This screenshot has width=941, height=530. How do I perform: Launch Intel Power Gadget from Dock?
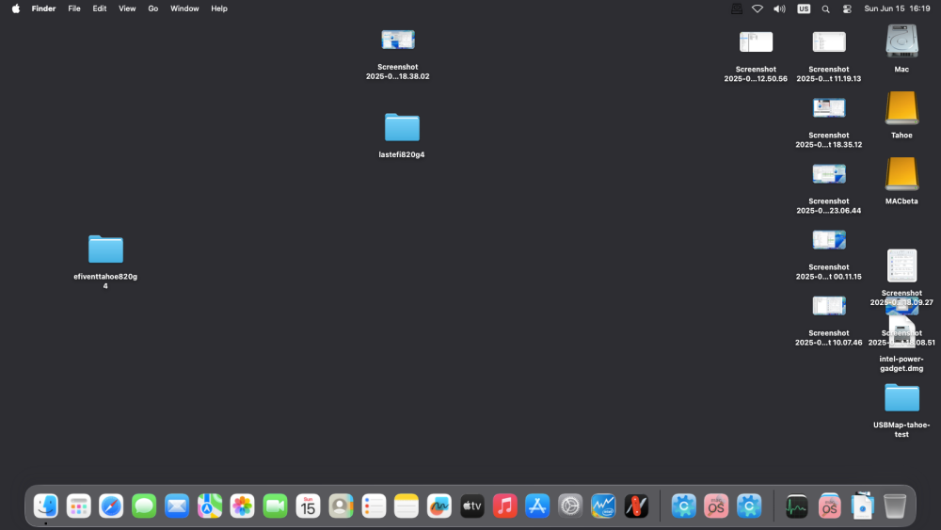(x=603, y=506)
